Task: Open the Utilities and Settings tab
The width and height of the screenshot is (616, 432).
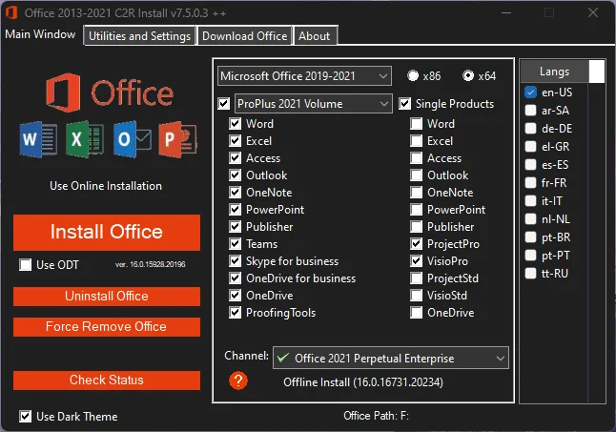Action: 139,36
